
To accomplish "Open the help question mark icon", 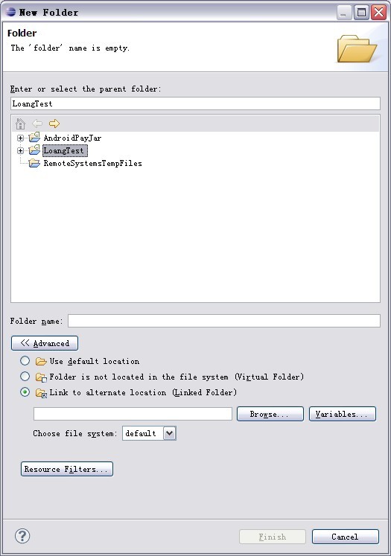I will [22, 536].
